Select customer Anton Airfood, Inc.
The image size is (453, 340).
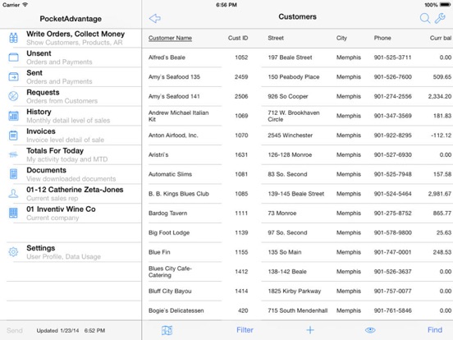click(298, 135)
